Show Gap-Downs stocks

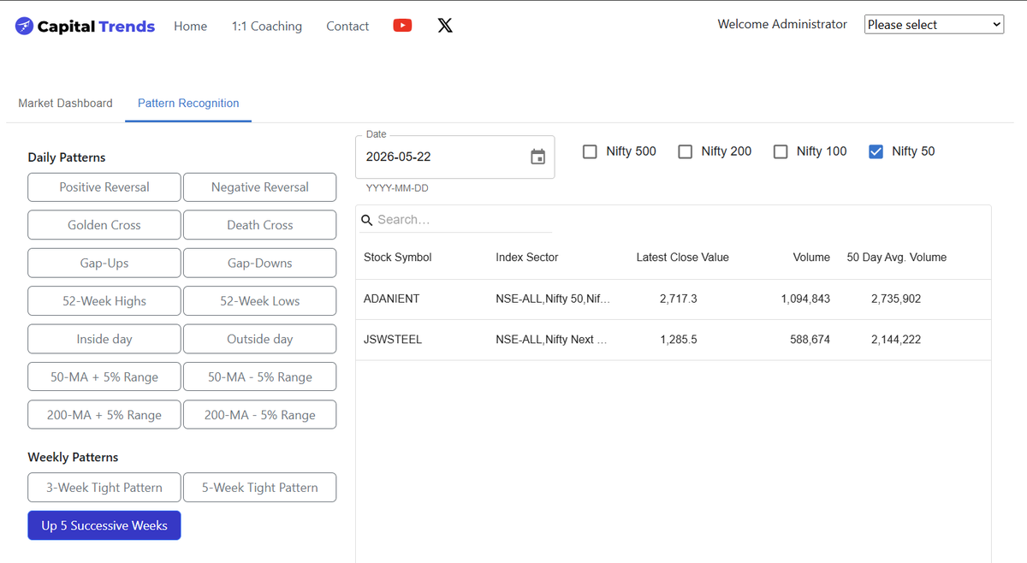tap(260, 264)
